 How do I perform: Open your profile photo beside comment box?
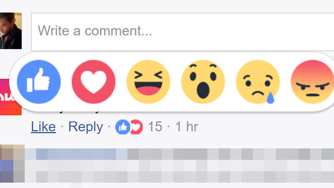11,31
